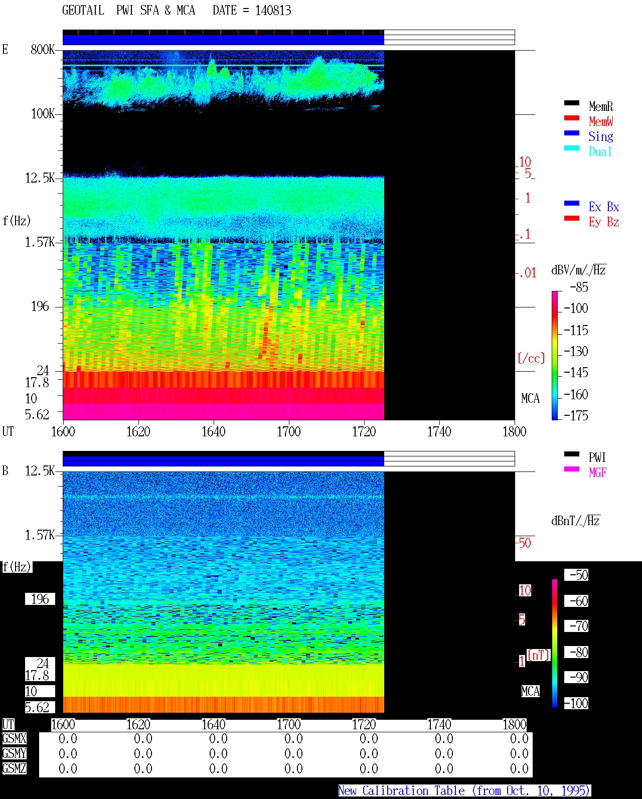Screen dimensions: 642x799
Task: Click the 196 label on the E panel
Action: (40, 306)
